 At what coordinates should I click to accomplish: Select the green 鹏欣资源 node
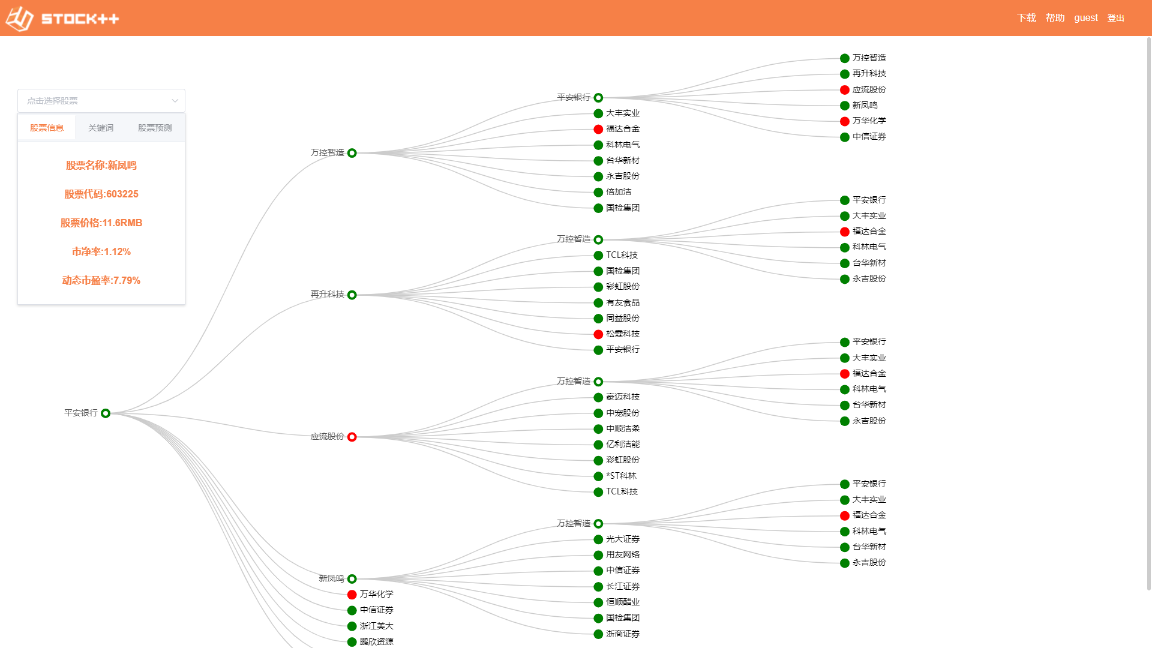tap(352, 642)
